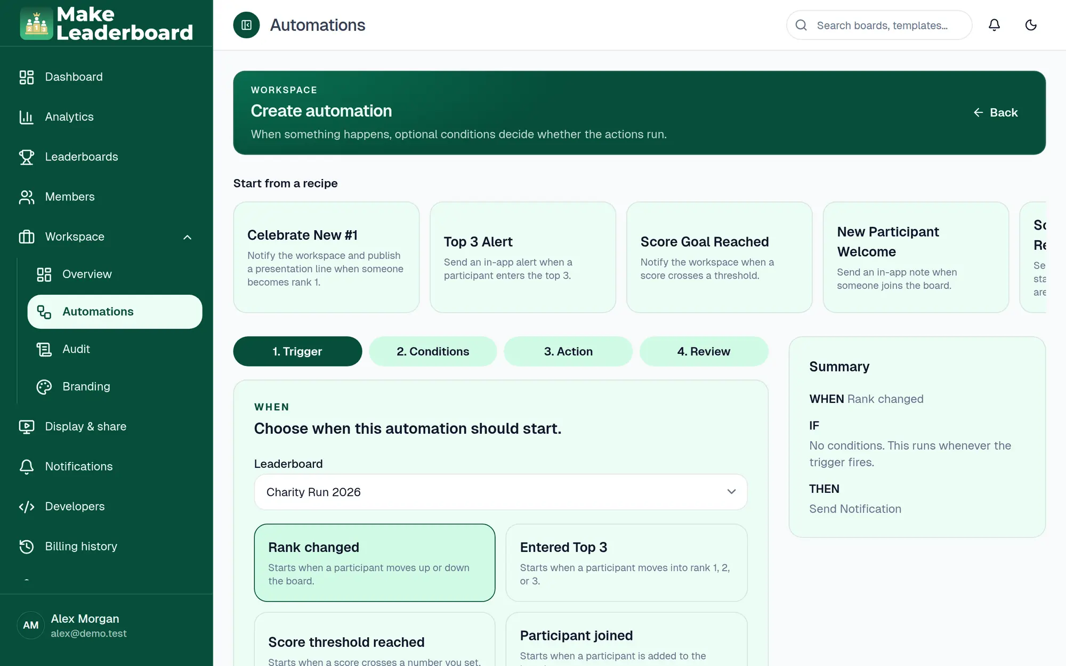The height and width of the screenshot is (666, 1066).
Task: Select Score threshold reached trigger
Action: (x=375, y=639)
